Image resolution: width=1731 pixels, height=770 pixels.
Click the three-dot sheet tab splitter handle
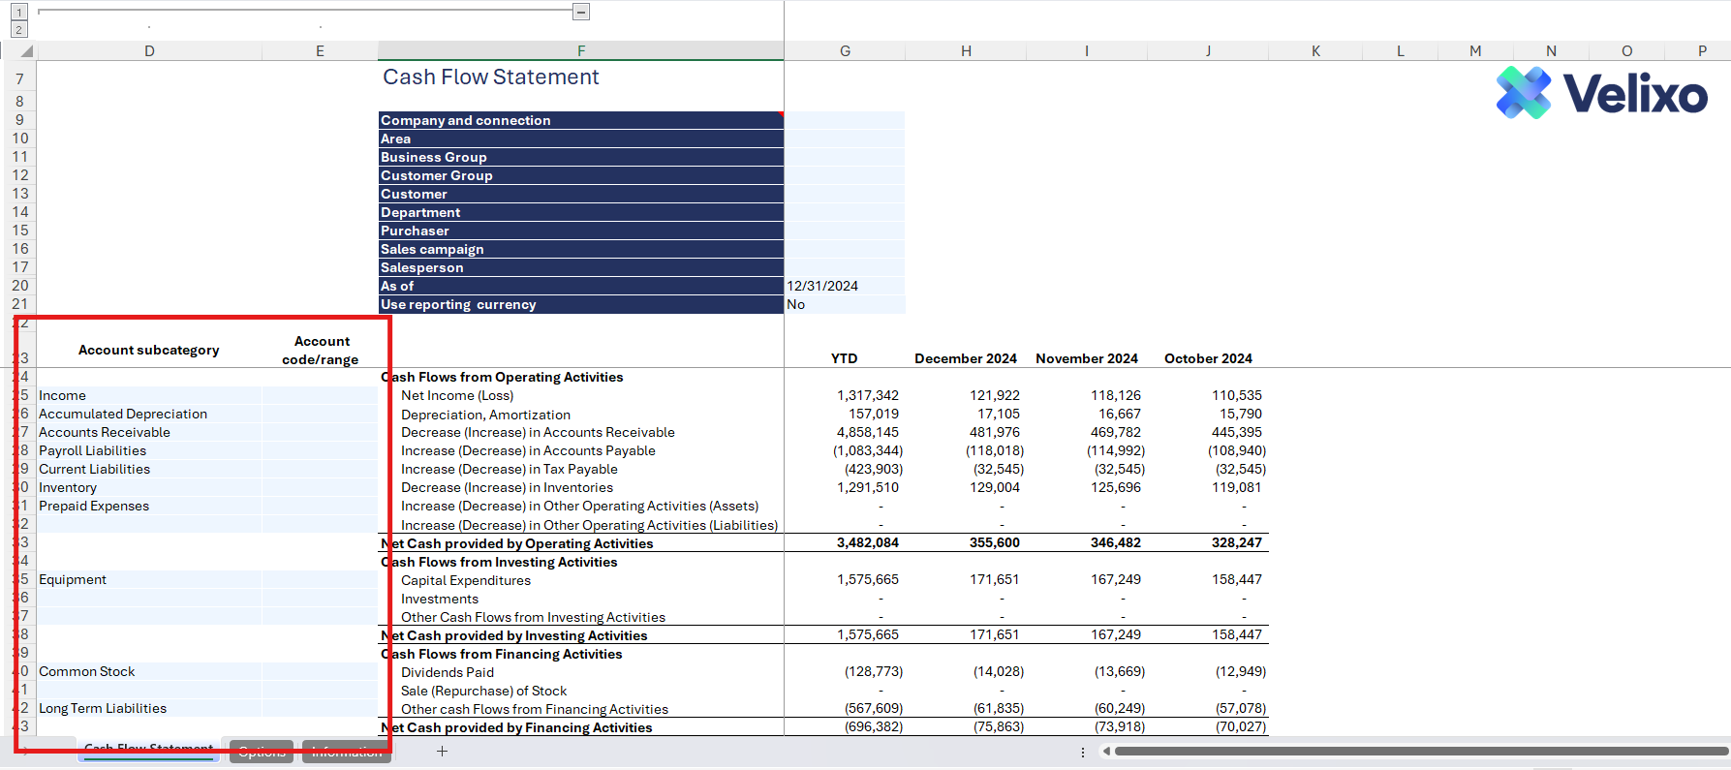tap(1083, 752)
